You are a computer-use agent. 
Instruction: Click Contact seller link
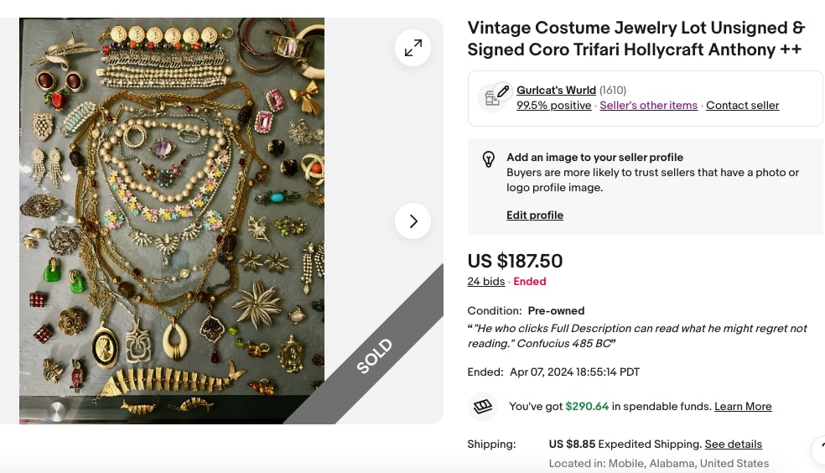[742, 105]
